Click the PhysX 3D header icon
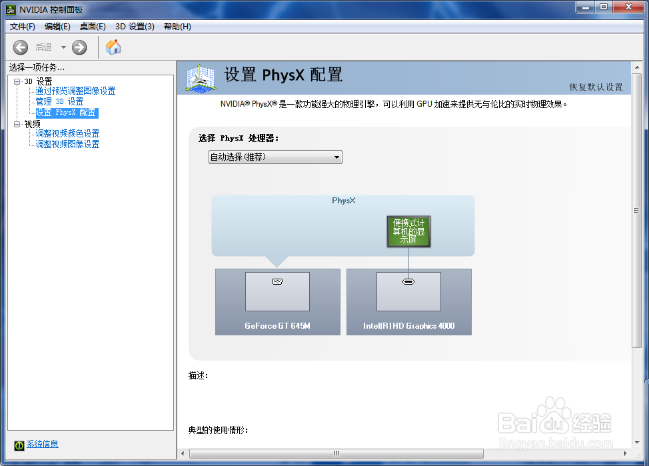 point(201,78)
